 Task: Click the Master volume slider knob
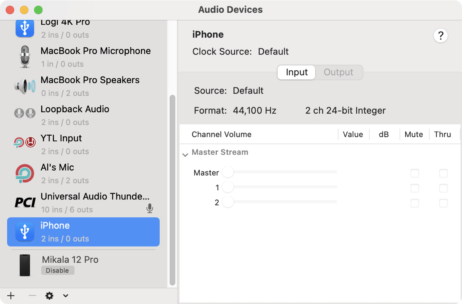[x=228, y=172]
